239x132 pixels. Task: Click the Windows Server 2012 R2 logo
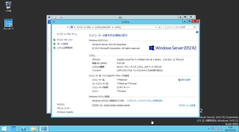173,48
